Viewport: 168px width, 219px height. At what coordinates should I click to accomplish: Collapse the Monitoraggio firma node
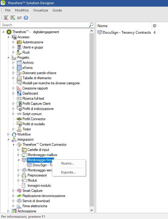[x=19, y=160]
